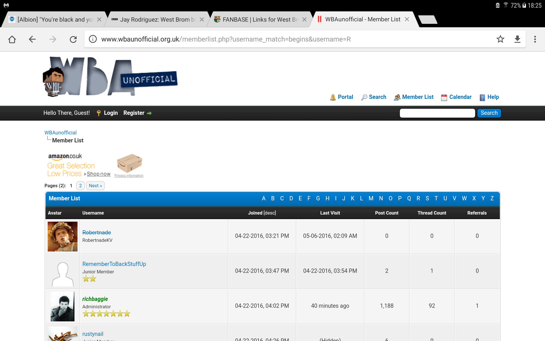Go back with the back arrow
The image size is (545, 341).
(32, 39)
